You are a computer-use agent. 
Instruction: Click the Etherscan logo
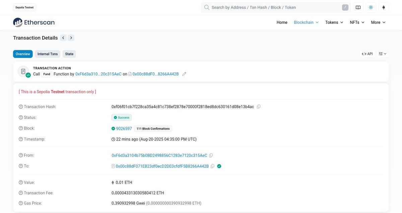click(x=33, y=22)
